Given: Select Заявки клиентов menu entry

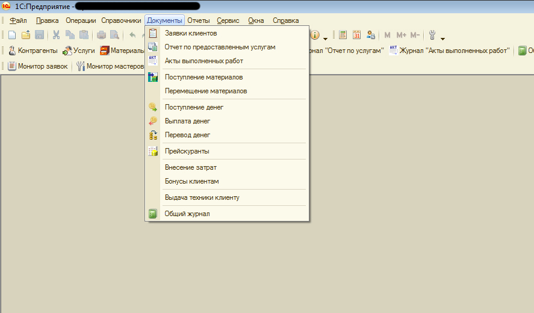Looking at the screenshot, I should [191, 33].
